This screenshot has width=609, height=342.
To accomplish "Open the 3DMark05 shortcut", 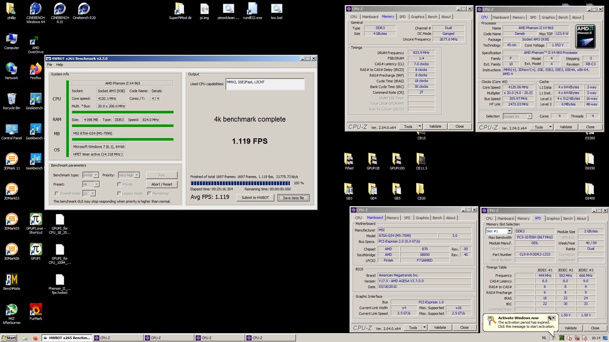I will [x=11, y=221].
